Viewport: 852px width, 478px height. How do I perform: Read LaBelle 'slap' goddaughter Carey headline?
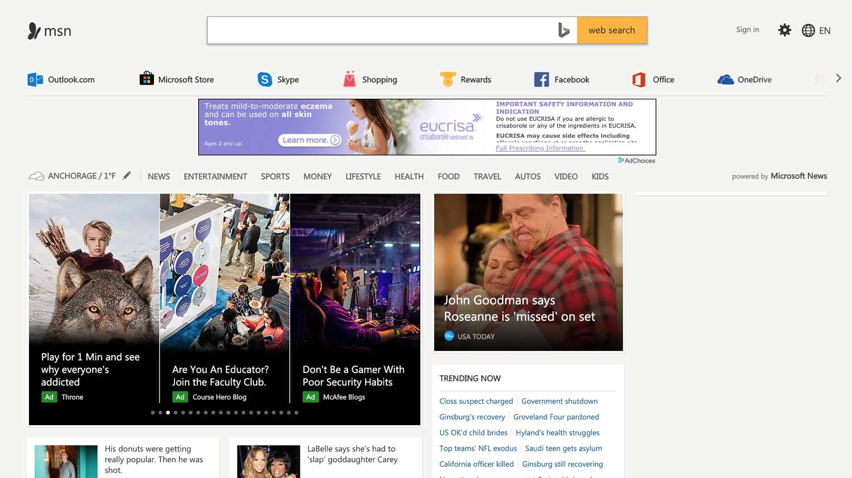(353, 454)
